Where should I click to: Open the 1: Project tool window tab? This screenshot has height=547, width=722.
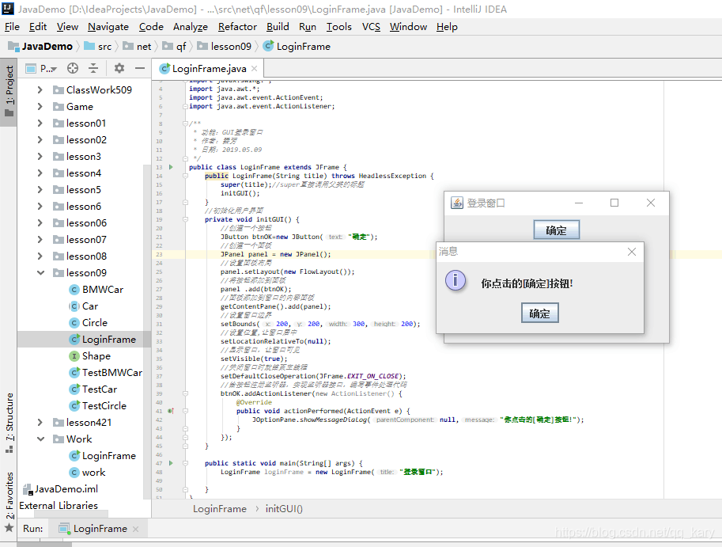click(x=9, y=91)
